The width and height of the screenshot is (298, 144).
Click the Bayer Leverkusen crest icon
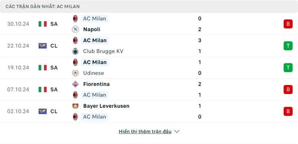click(75, 106)
